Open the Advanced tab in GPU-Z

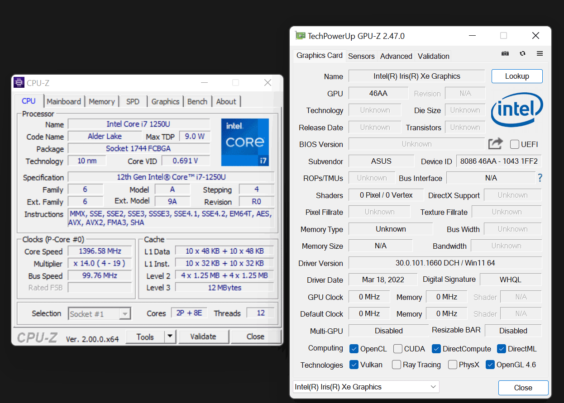(x=396, y=56)
